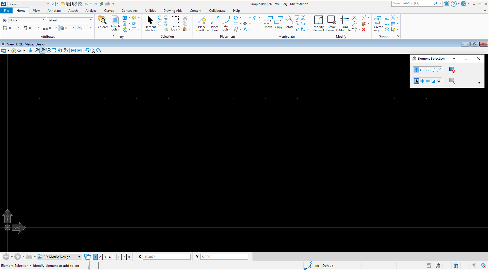The height and width of the screenshot is (270, 489).
Task: Click the Copy View icon
Action: [87, 50]
